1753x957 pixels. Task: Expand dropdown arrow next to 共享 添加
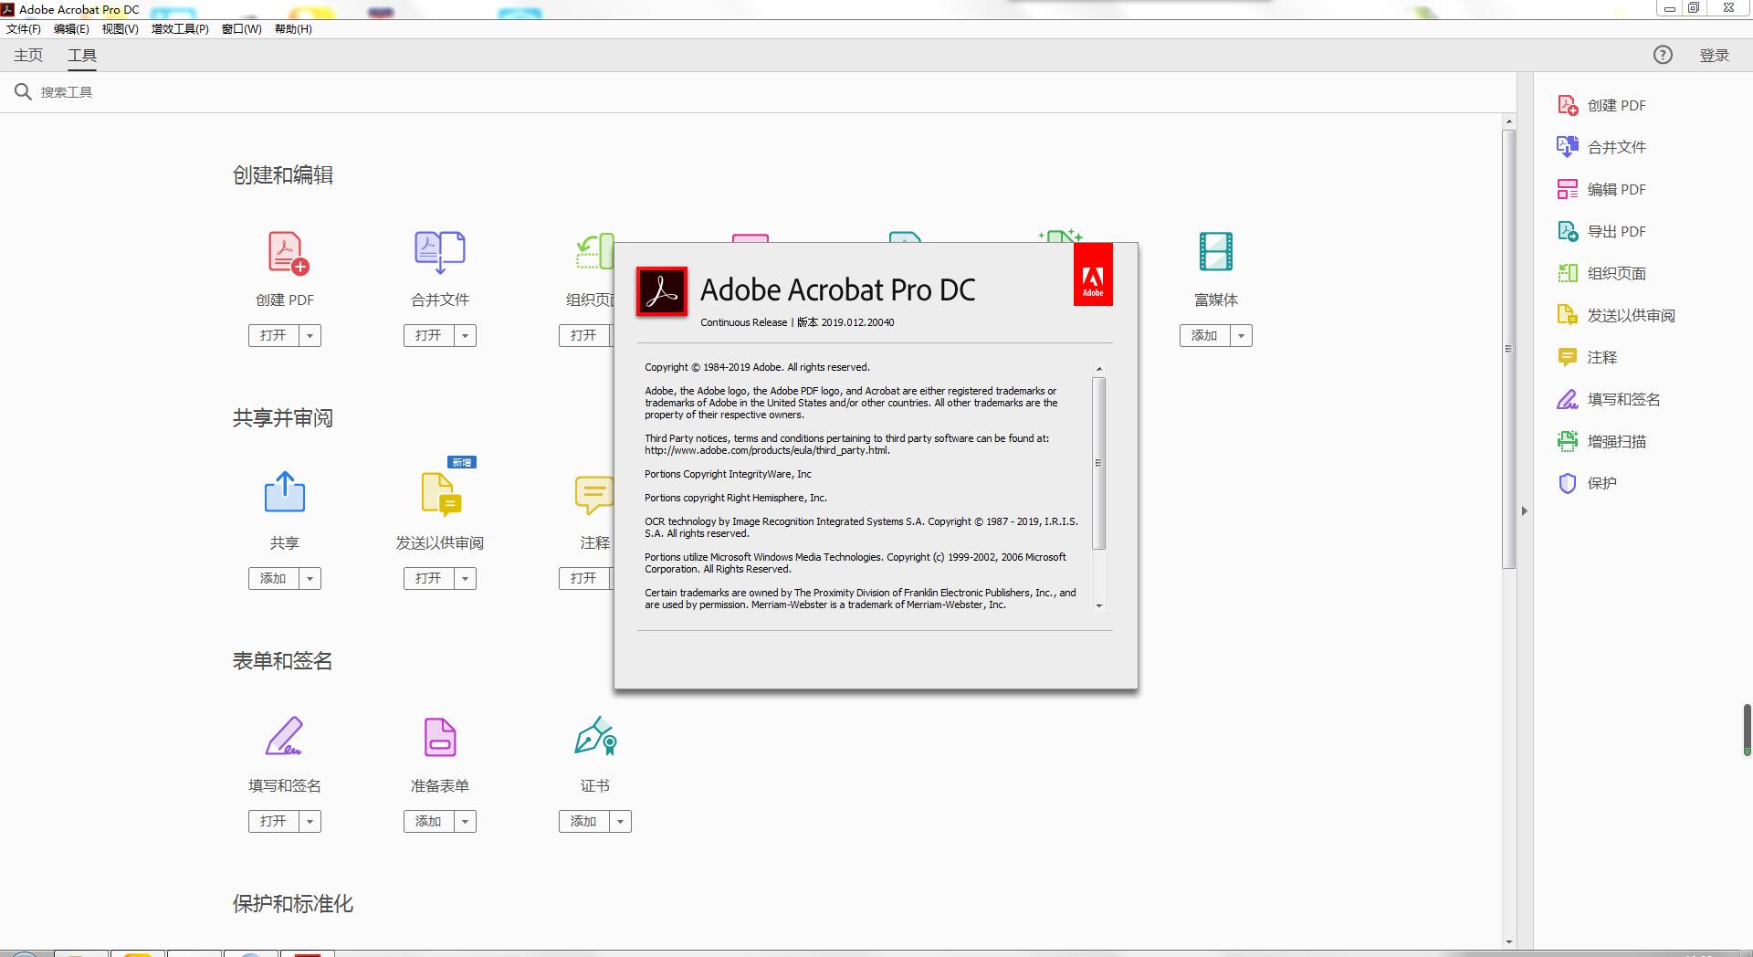310,578
